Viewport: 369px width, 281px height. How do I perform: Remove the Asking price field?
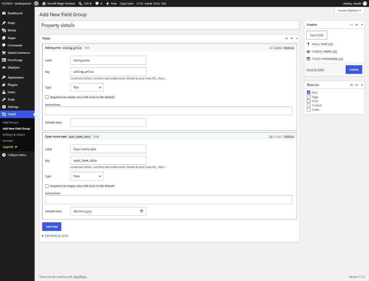point(289,48)
